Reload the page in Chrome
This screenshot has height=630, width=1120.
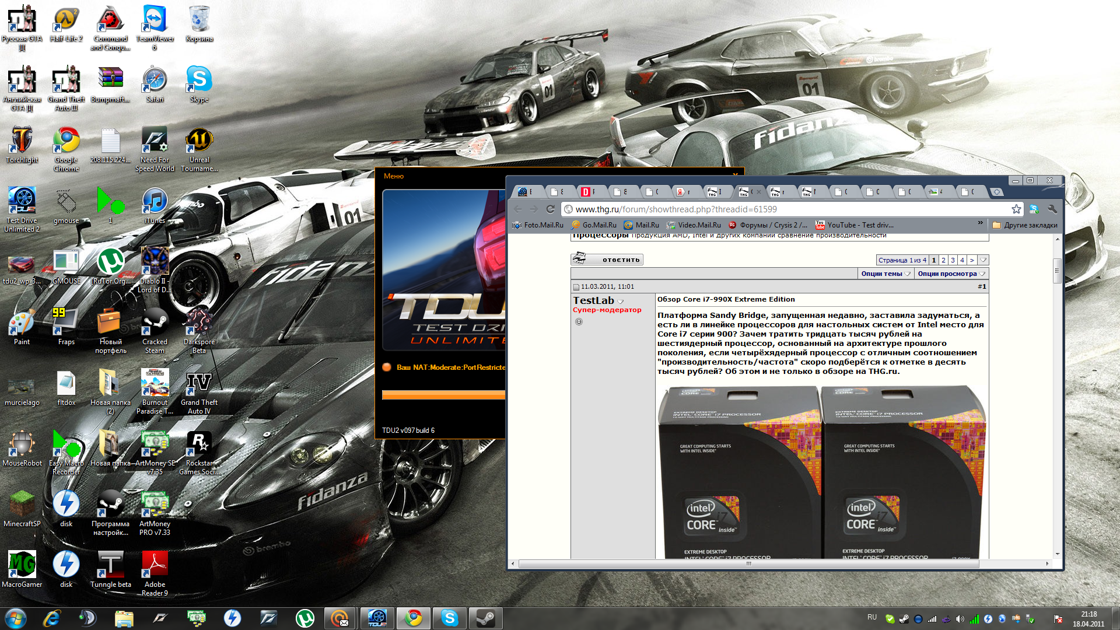[550, 209]
